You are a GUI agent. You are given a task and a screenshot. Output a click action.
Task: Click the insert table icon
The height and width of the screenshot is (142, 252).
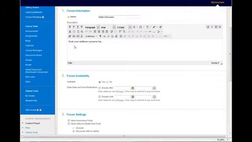click(121, 36)
